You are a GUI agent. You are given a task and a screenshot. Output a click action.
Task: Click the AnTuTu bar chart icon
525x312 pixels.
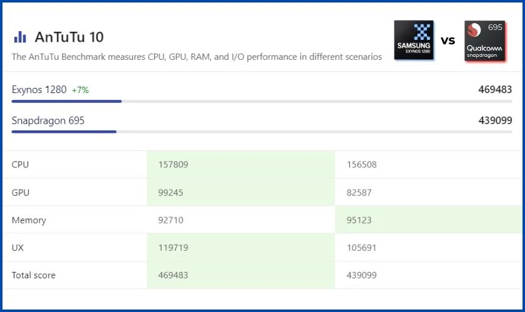tap(20, 37)
